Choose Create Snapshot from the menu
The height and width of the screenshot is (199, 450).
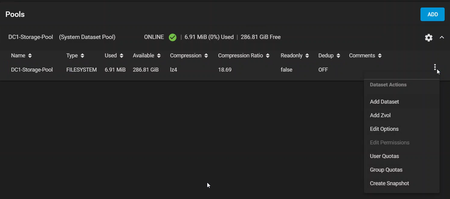click(x=389, y=183)
